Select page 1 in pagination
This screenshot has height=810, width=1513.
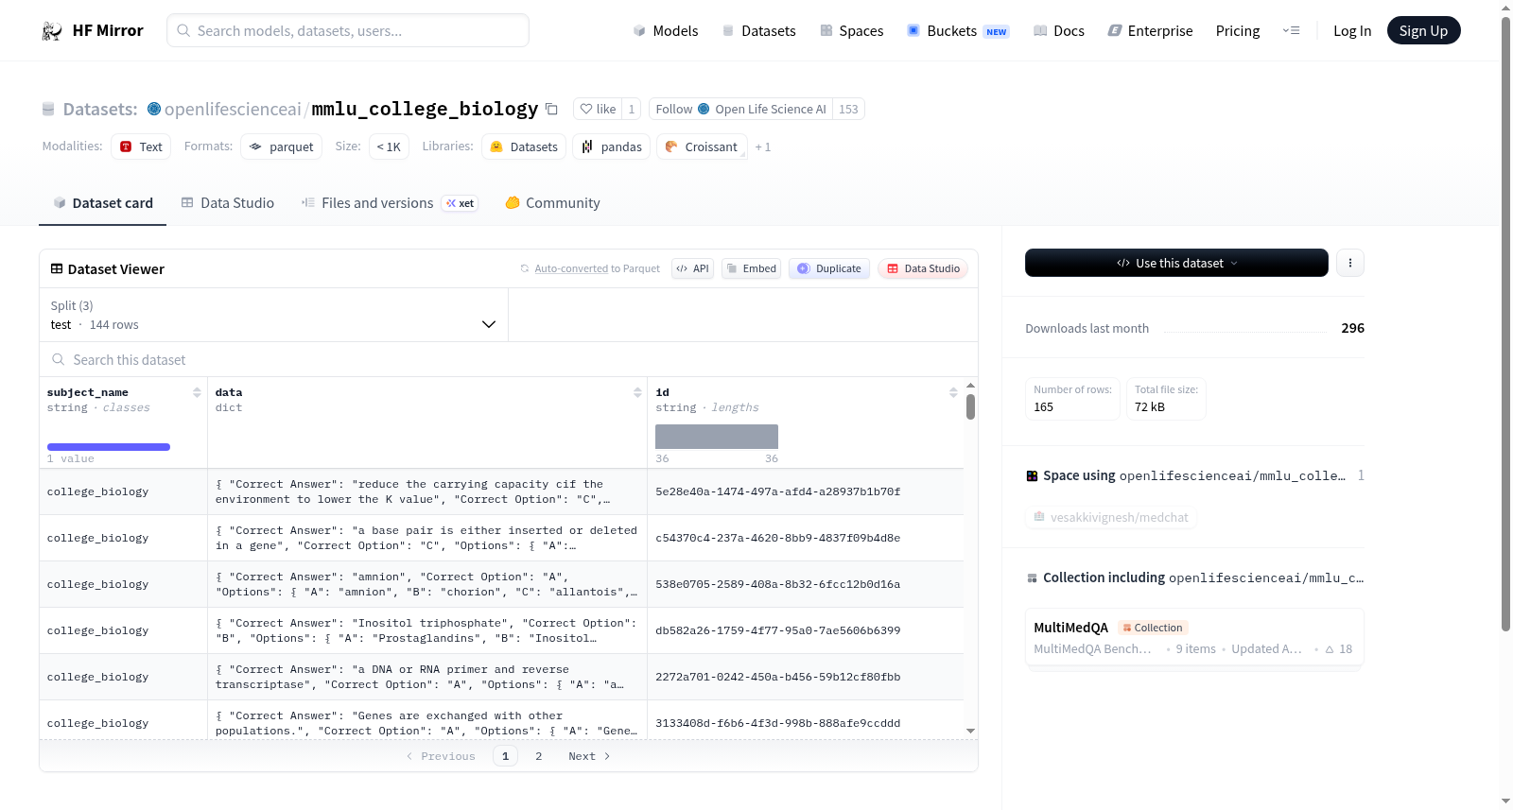pos(505,756)
